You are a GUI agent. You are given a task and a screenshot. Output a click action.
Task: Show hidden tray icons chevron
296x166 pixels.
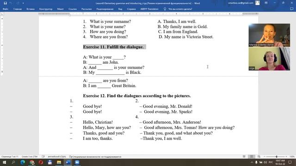[252, 162]
